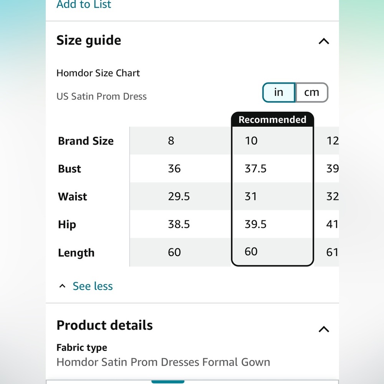Click the Product details heading

pyautogui.click(x=104, y=325)
